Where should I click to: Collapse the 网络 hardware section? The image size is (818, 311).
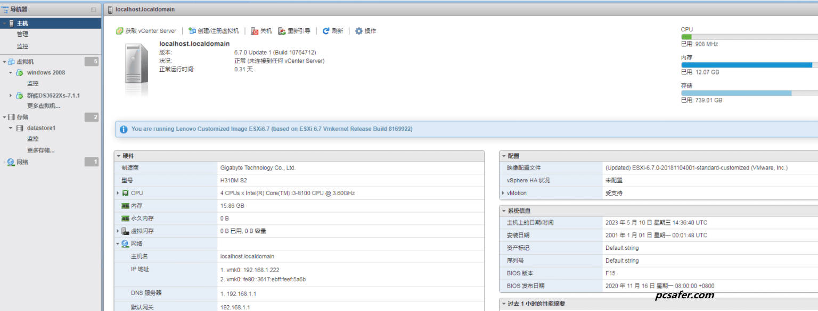[118, 243]
